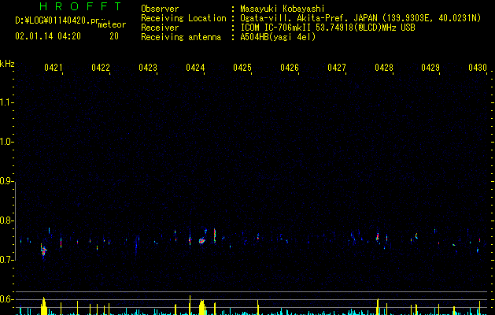
Task: Select the 0426 time marker
Action: 290,68
